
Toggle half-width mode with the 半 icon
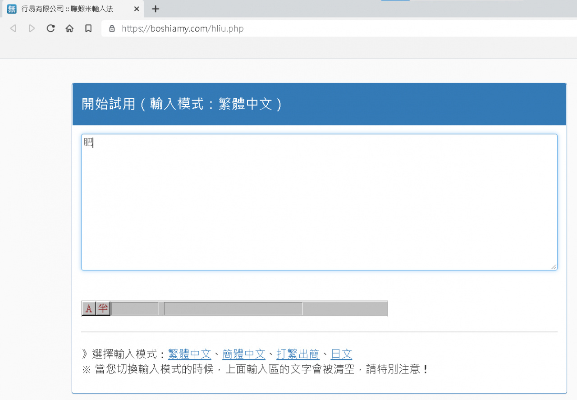[x=102, y=308]
